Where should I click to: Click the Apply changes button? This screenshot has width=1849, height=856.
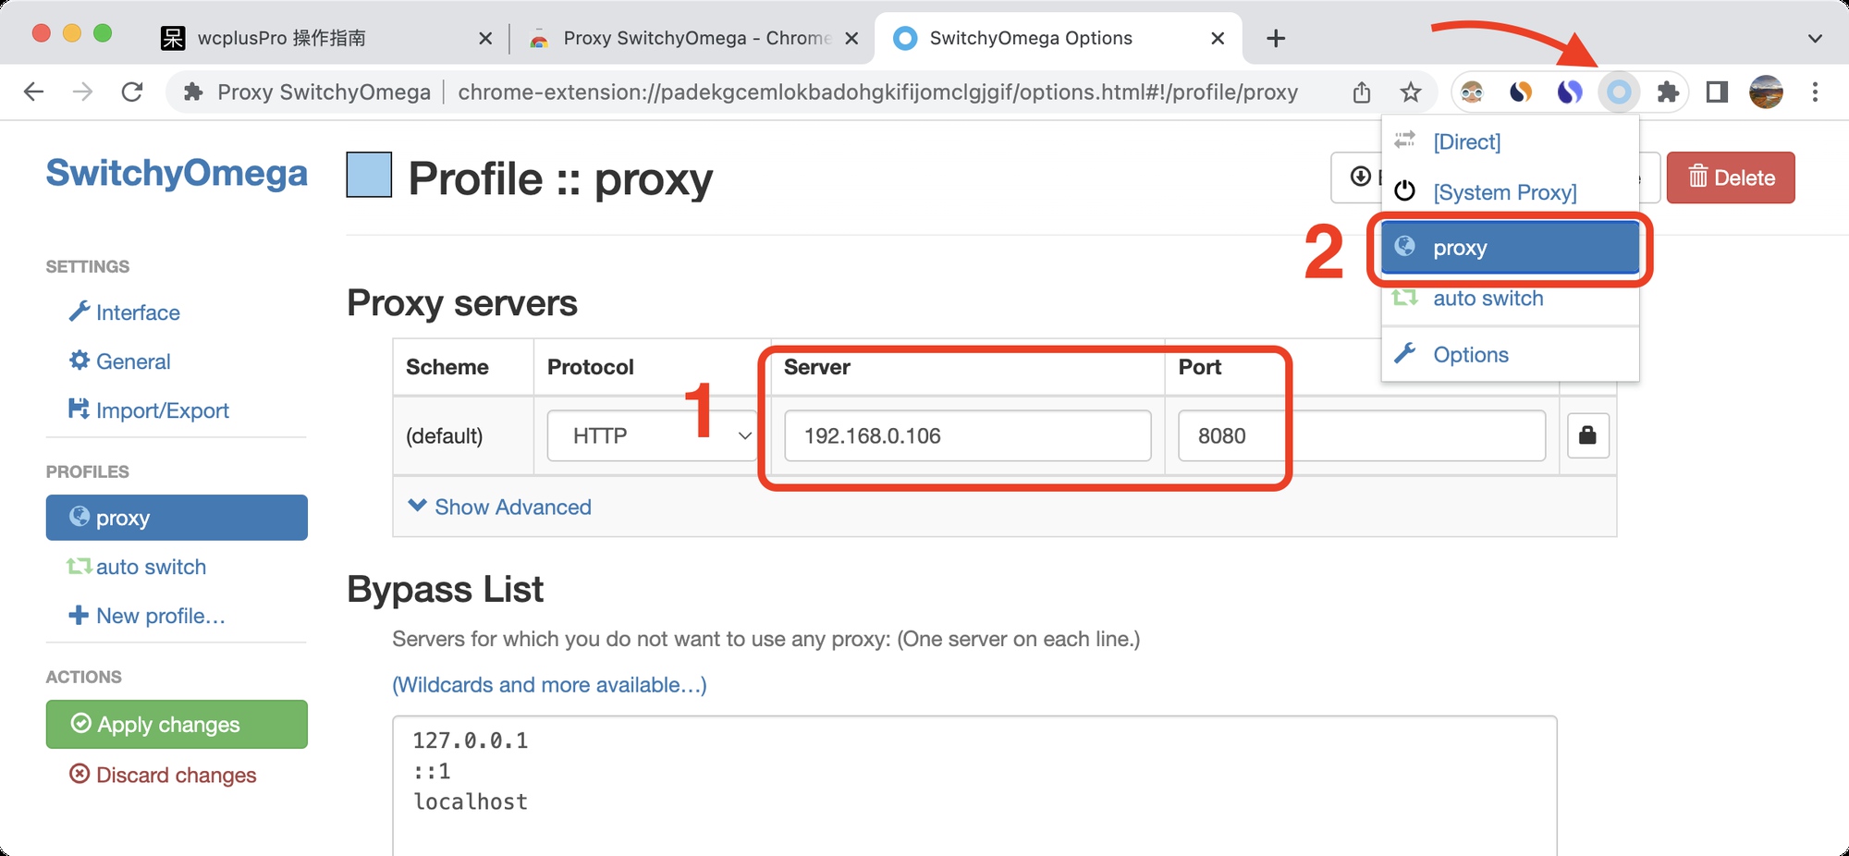177,725
